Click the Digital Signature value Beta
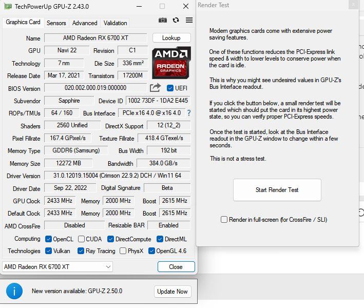Image resolution: width=364 pixels, height=308 pixels. click(x=167, y=188)
